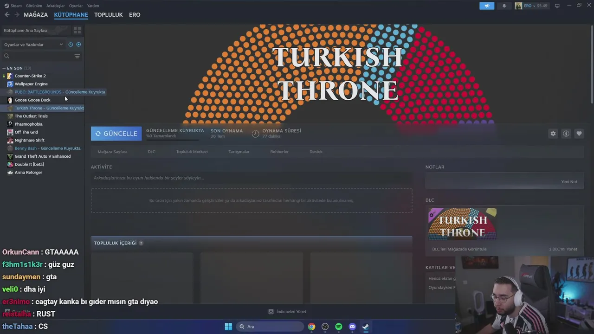
Task: Open advanced filter options icon
Action: tap(77, 56)
